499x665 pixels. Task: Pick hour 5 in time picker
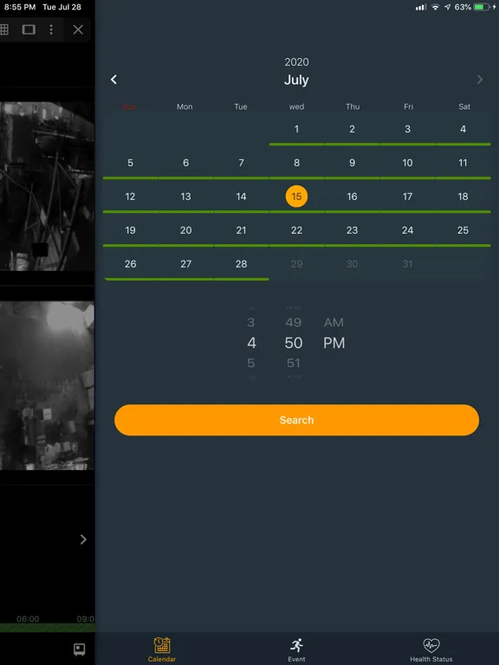pyautogui.click(x=251, y=363)
